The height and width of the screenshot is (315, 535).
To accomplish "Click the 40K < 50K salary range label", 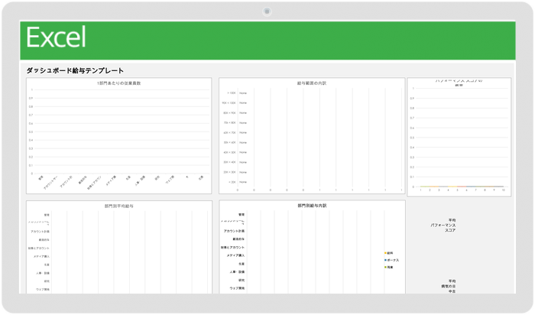I will 229,153.
